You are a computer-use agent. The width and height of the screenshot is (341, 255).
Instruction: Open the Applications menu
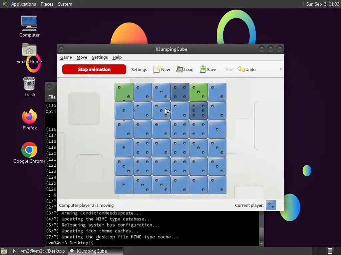(24, 4)
